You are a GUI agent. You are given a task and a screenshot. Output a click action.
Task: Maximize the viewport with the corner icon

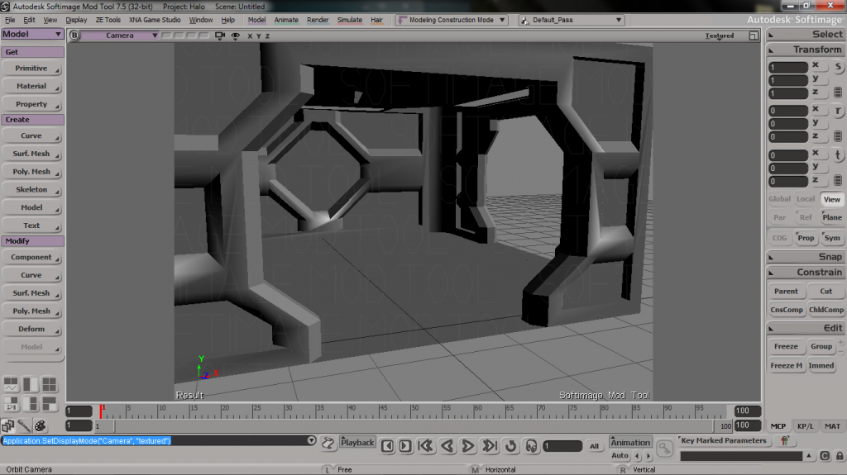pyautogui.click(x=754, y=36)
